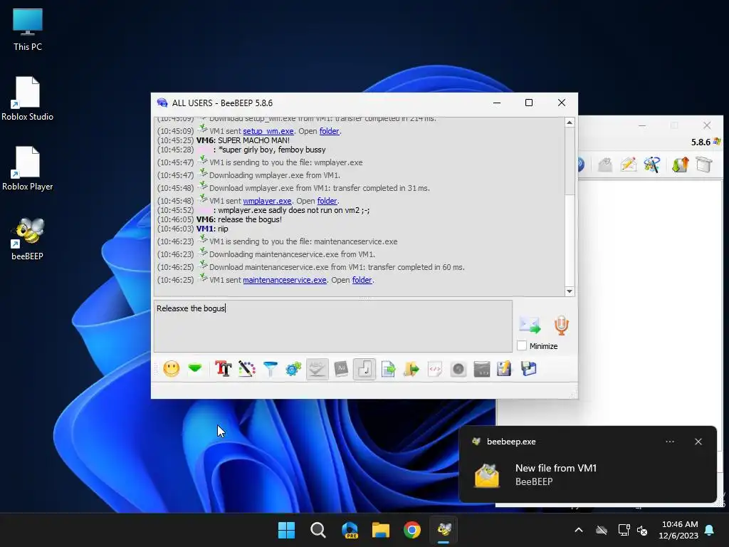This screenshot has width=729, height=547.
Task: Open This PC desktop icon
Action: click(x=28, y=30)
